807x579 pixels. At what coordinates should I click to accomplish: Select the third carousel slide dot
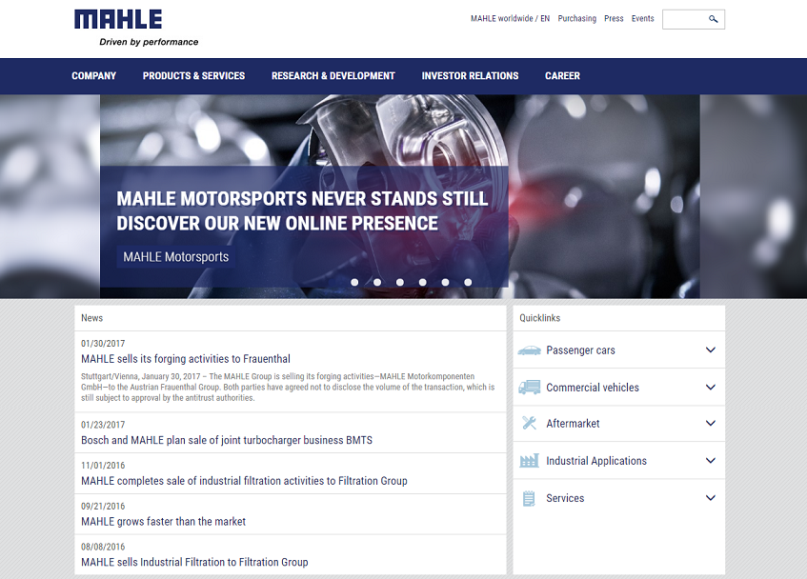(x=400, y=282)
